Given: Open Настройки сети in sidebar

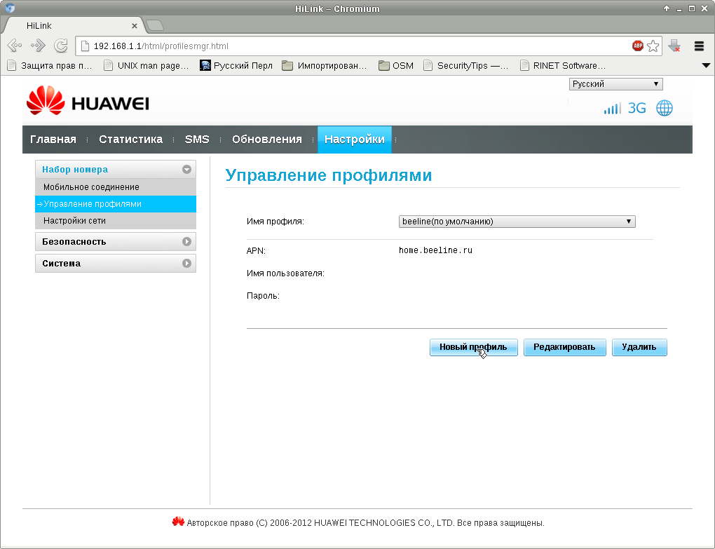Looking at the screenshot, I should pos(116,221).
